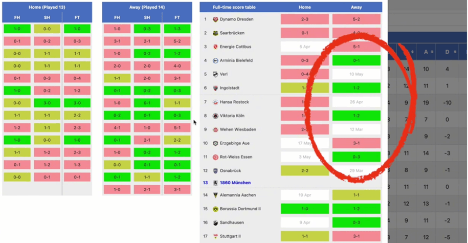Click Alemannia Aachen away result 1-1
Screen dimensions: 468x243
tap(356, 195)
